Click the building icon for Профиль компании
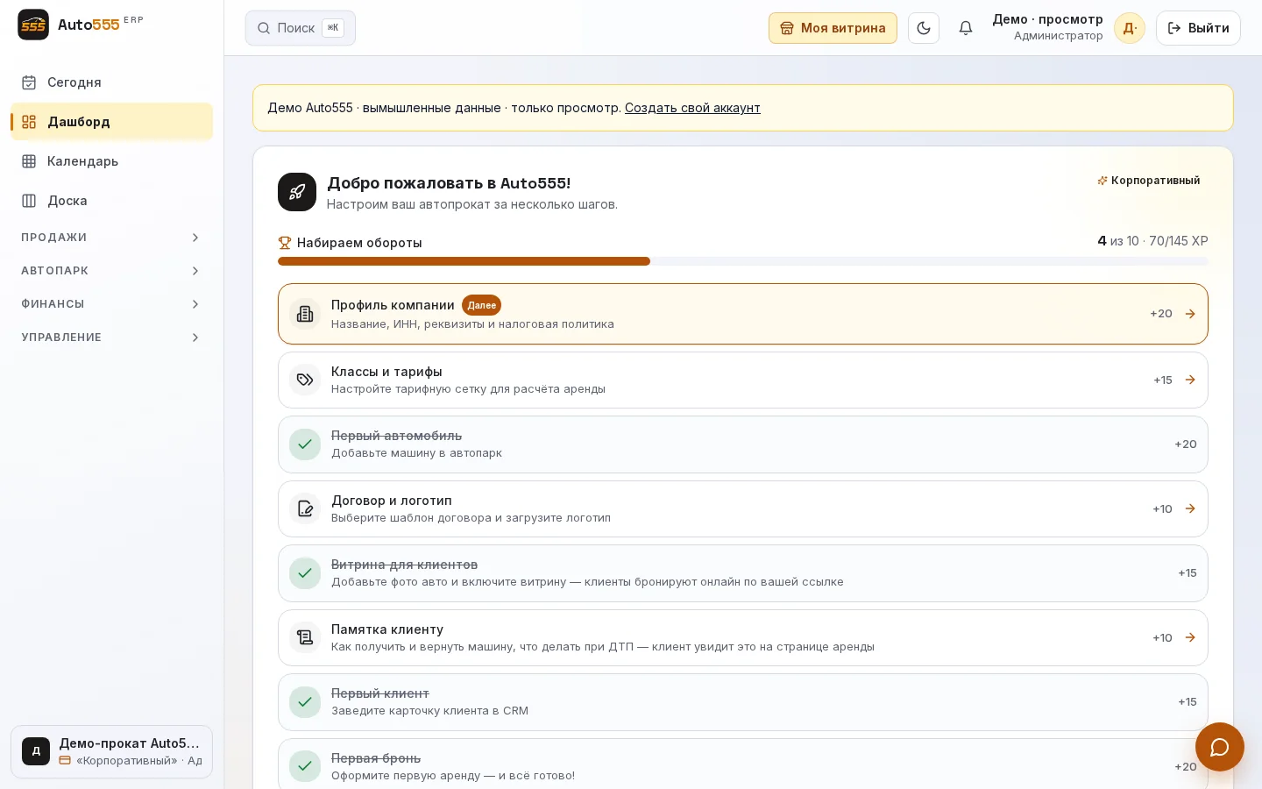1262x789 pixels. click(305, 314)
